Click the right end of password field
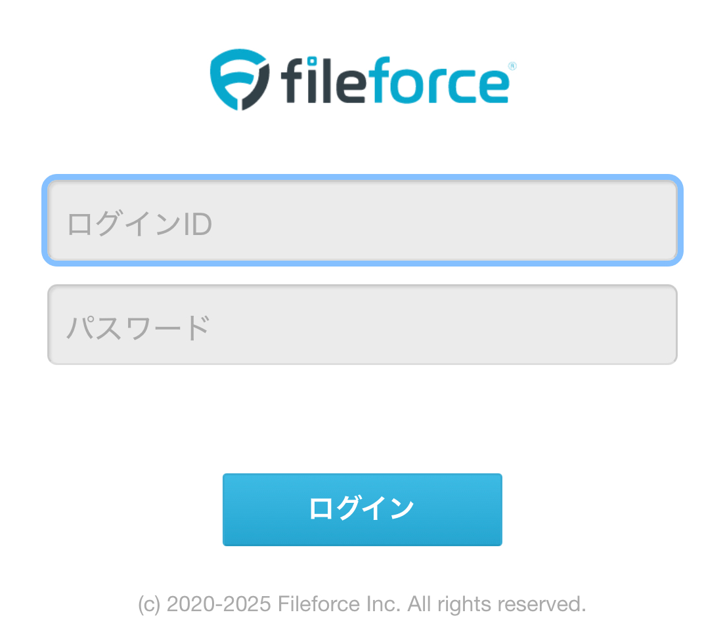This screenshot has width=725, height=623. pyautogui.click(x=650, y=325)
